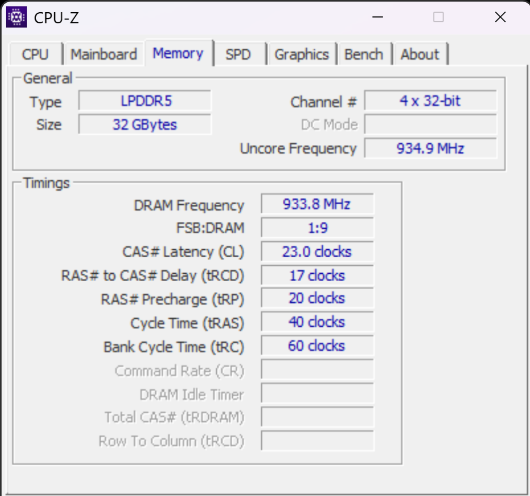Click the 'Bank Cycle Time (tRC)' label
The width and height of the screenshot is (530, 496).
[x=174, y=347]
